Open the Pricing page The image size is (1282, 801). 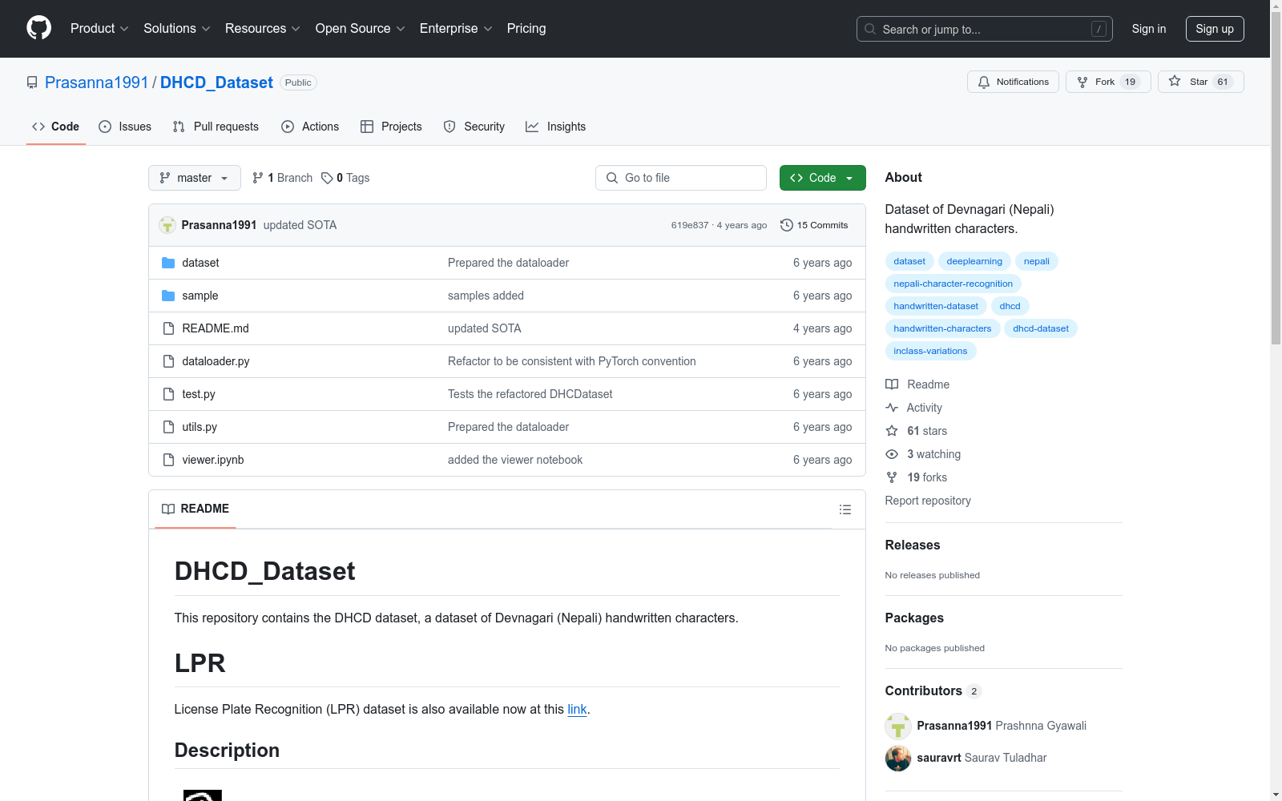526,29
